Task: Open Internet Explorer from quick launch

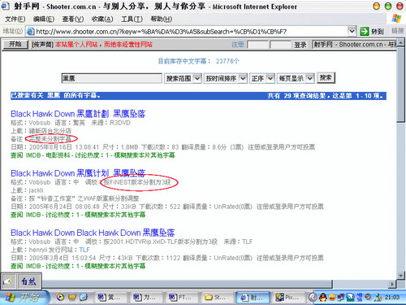Action: tap(84, 297)
